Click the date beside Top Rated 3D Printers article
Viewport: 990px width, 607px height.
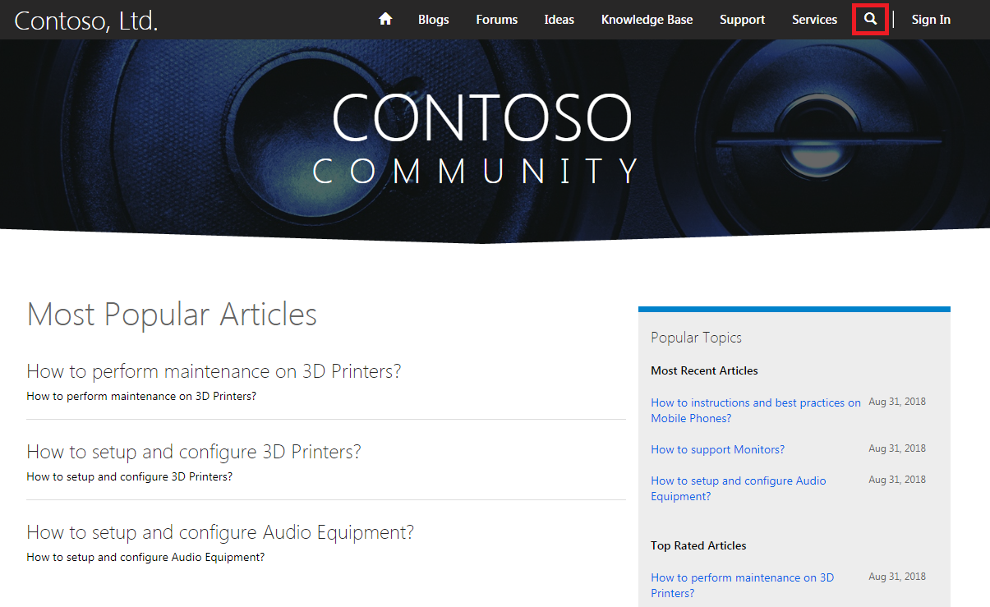tap(897, 577)
